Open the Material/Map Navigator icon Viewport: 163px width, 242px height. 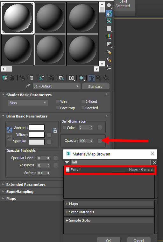coord(109,67)
